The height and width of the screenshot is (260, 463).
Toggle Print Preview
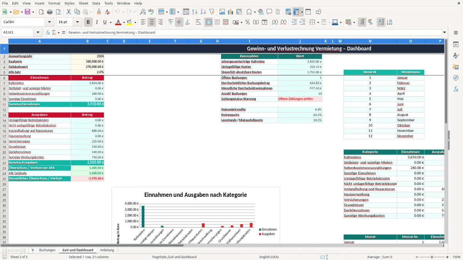58,12
